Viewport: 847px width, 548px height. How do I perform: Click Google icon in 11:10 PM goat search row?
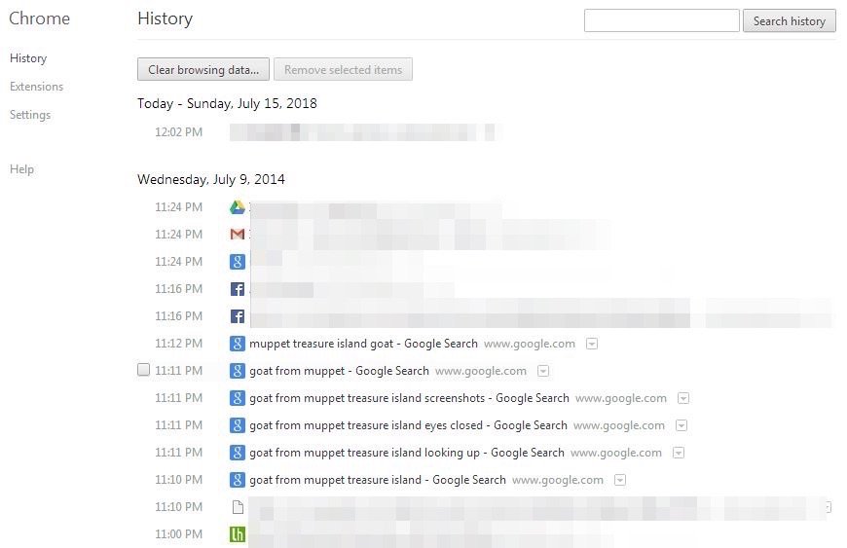238,480
